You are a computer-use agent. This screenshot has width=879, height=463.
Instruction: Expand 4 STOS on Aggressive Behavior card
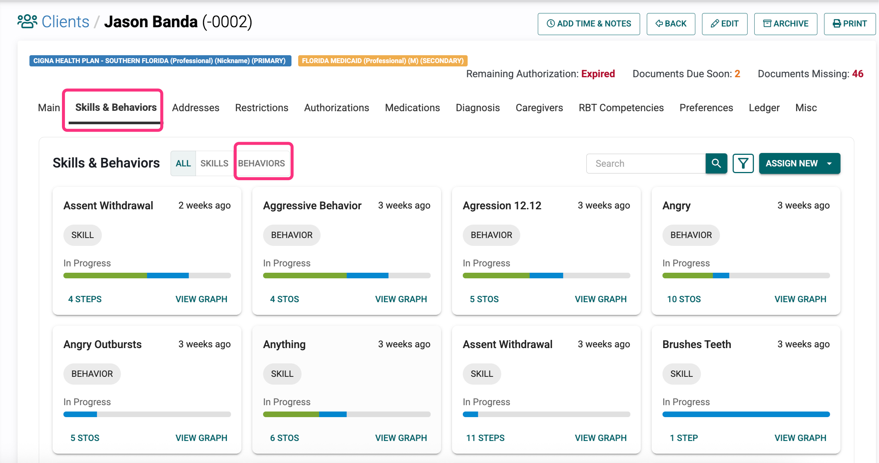284,299
